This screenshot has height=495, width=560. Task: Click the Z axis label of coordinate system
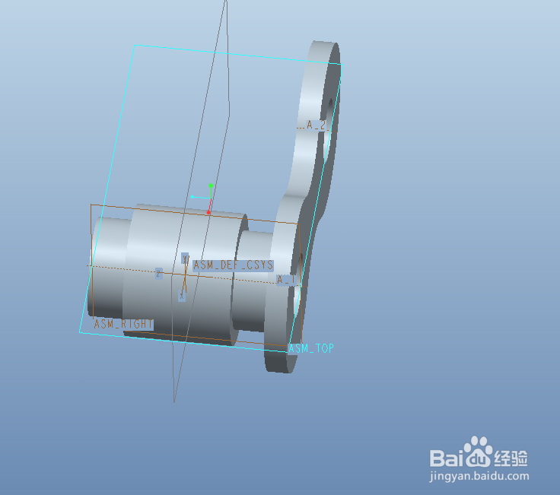[x=158, y=274]
